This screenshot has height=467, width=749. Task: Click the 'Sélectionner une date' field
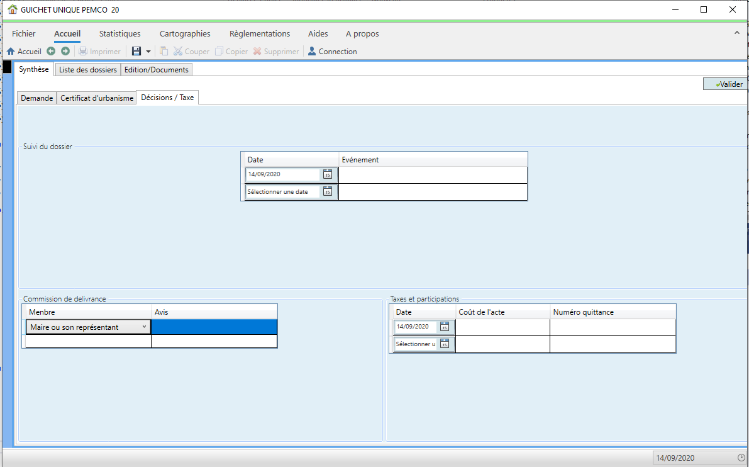pyautogui.click(x=283, y=192)
